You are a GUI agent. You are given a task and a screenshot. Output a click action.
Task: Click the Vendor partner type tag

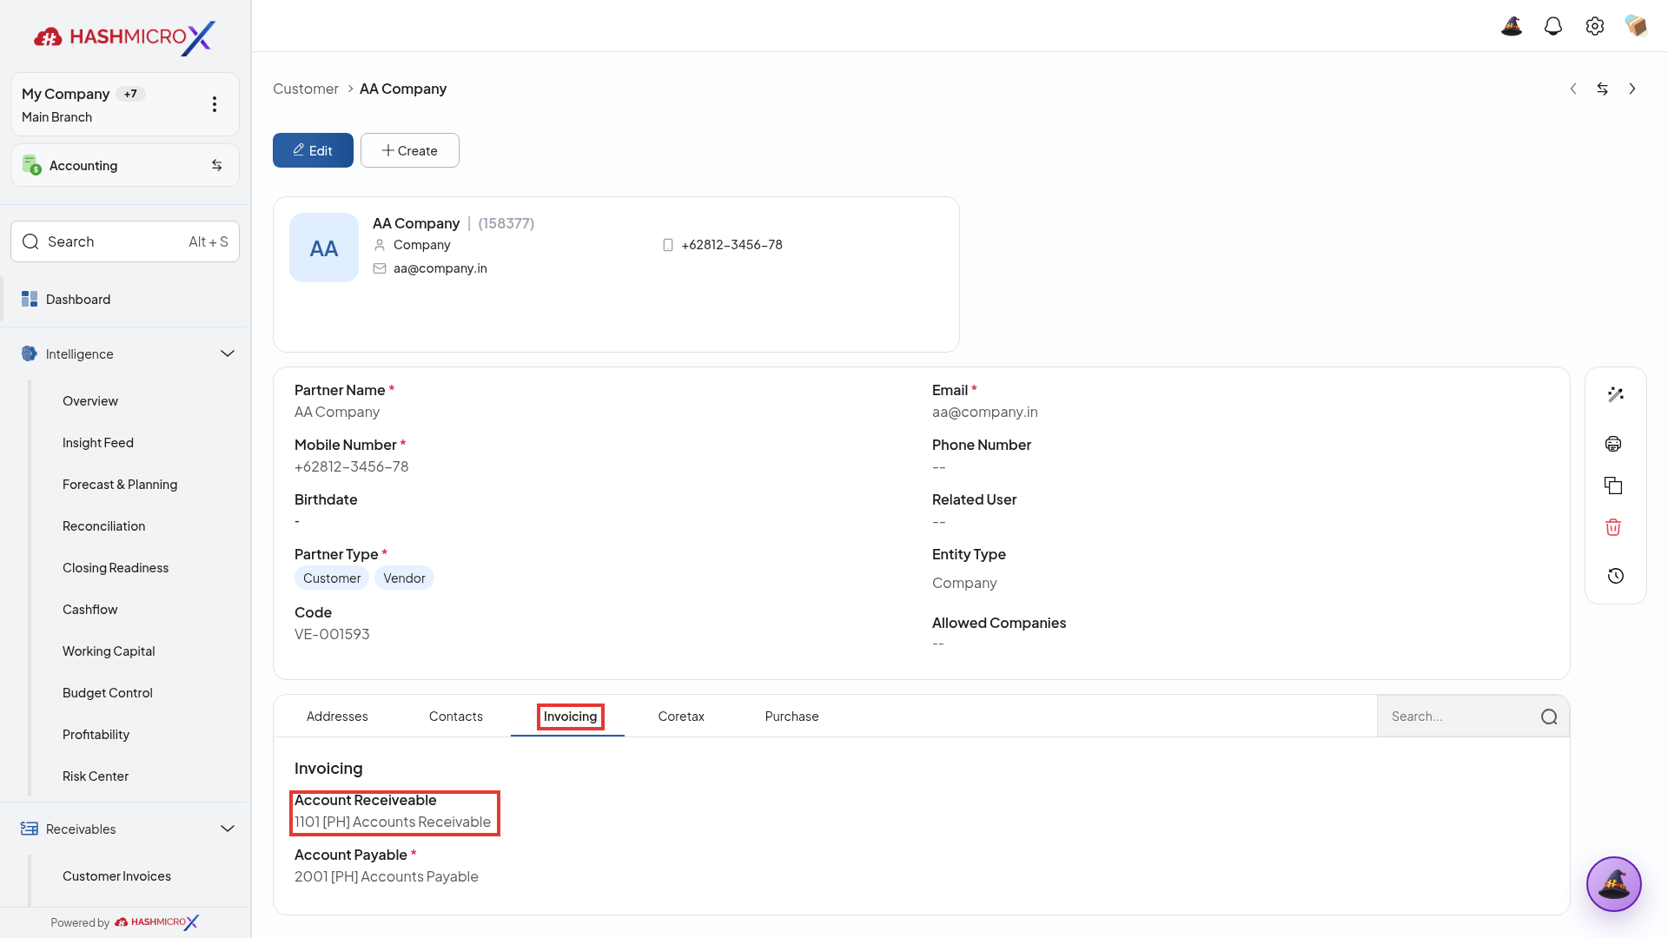(x=404, y=578)
